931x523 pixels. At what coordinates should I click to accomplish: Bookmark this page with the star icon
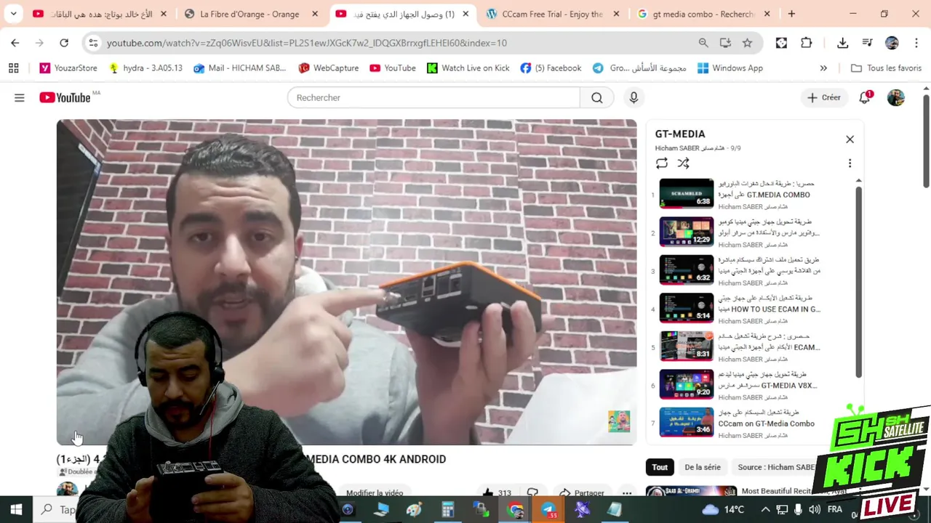click(x=747, y=43)
